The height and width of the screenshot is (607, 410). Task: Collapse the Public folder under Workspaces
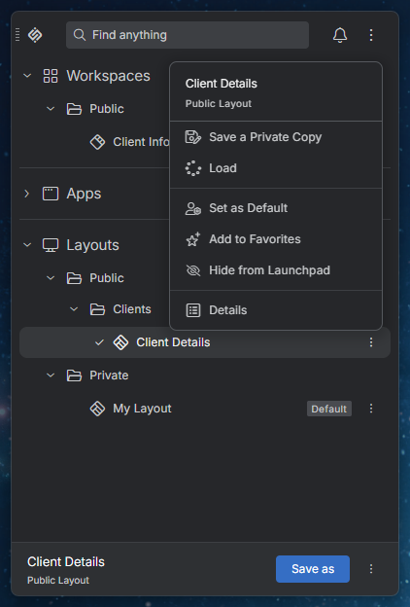pyautogui.click(x=51, y=109)
